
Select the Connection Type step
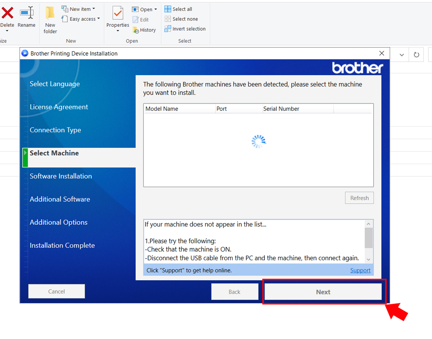tap(55, 130)
